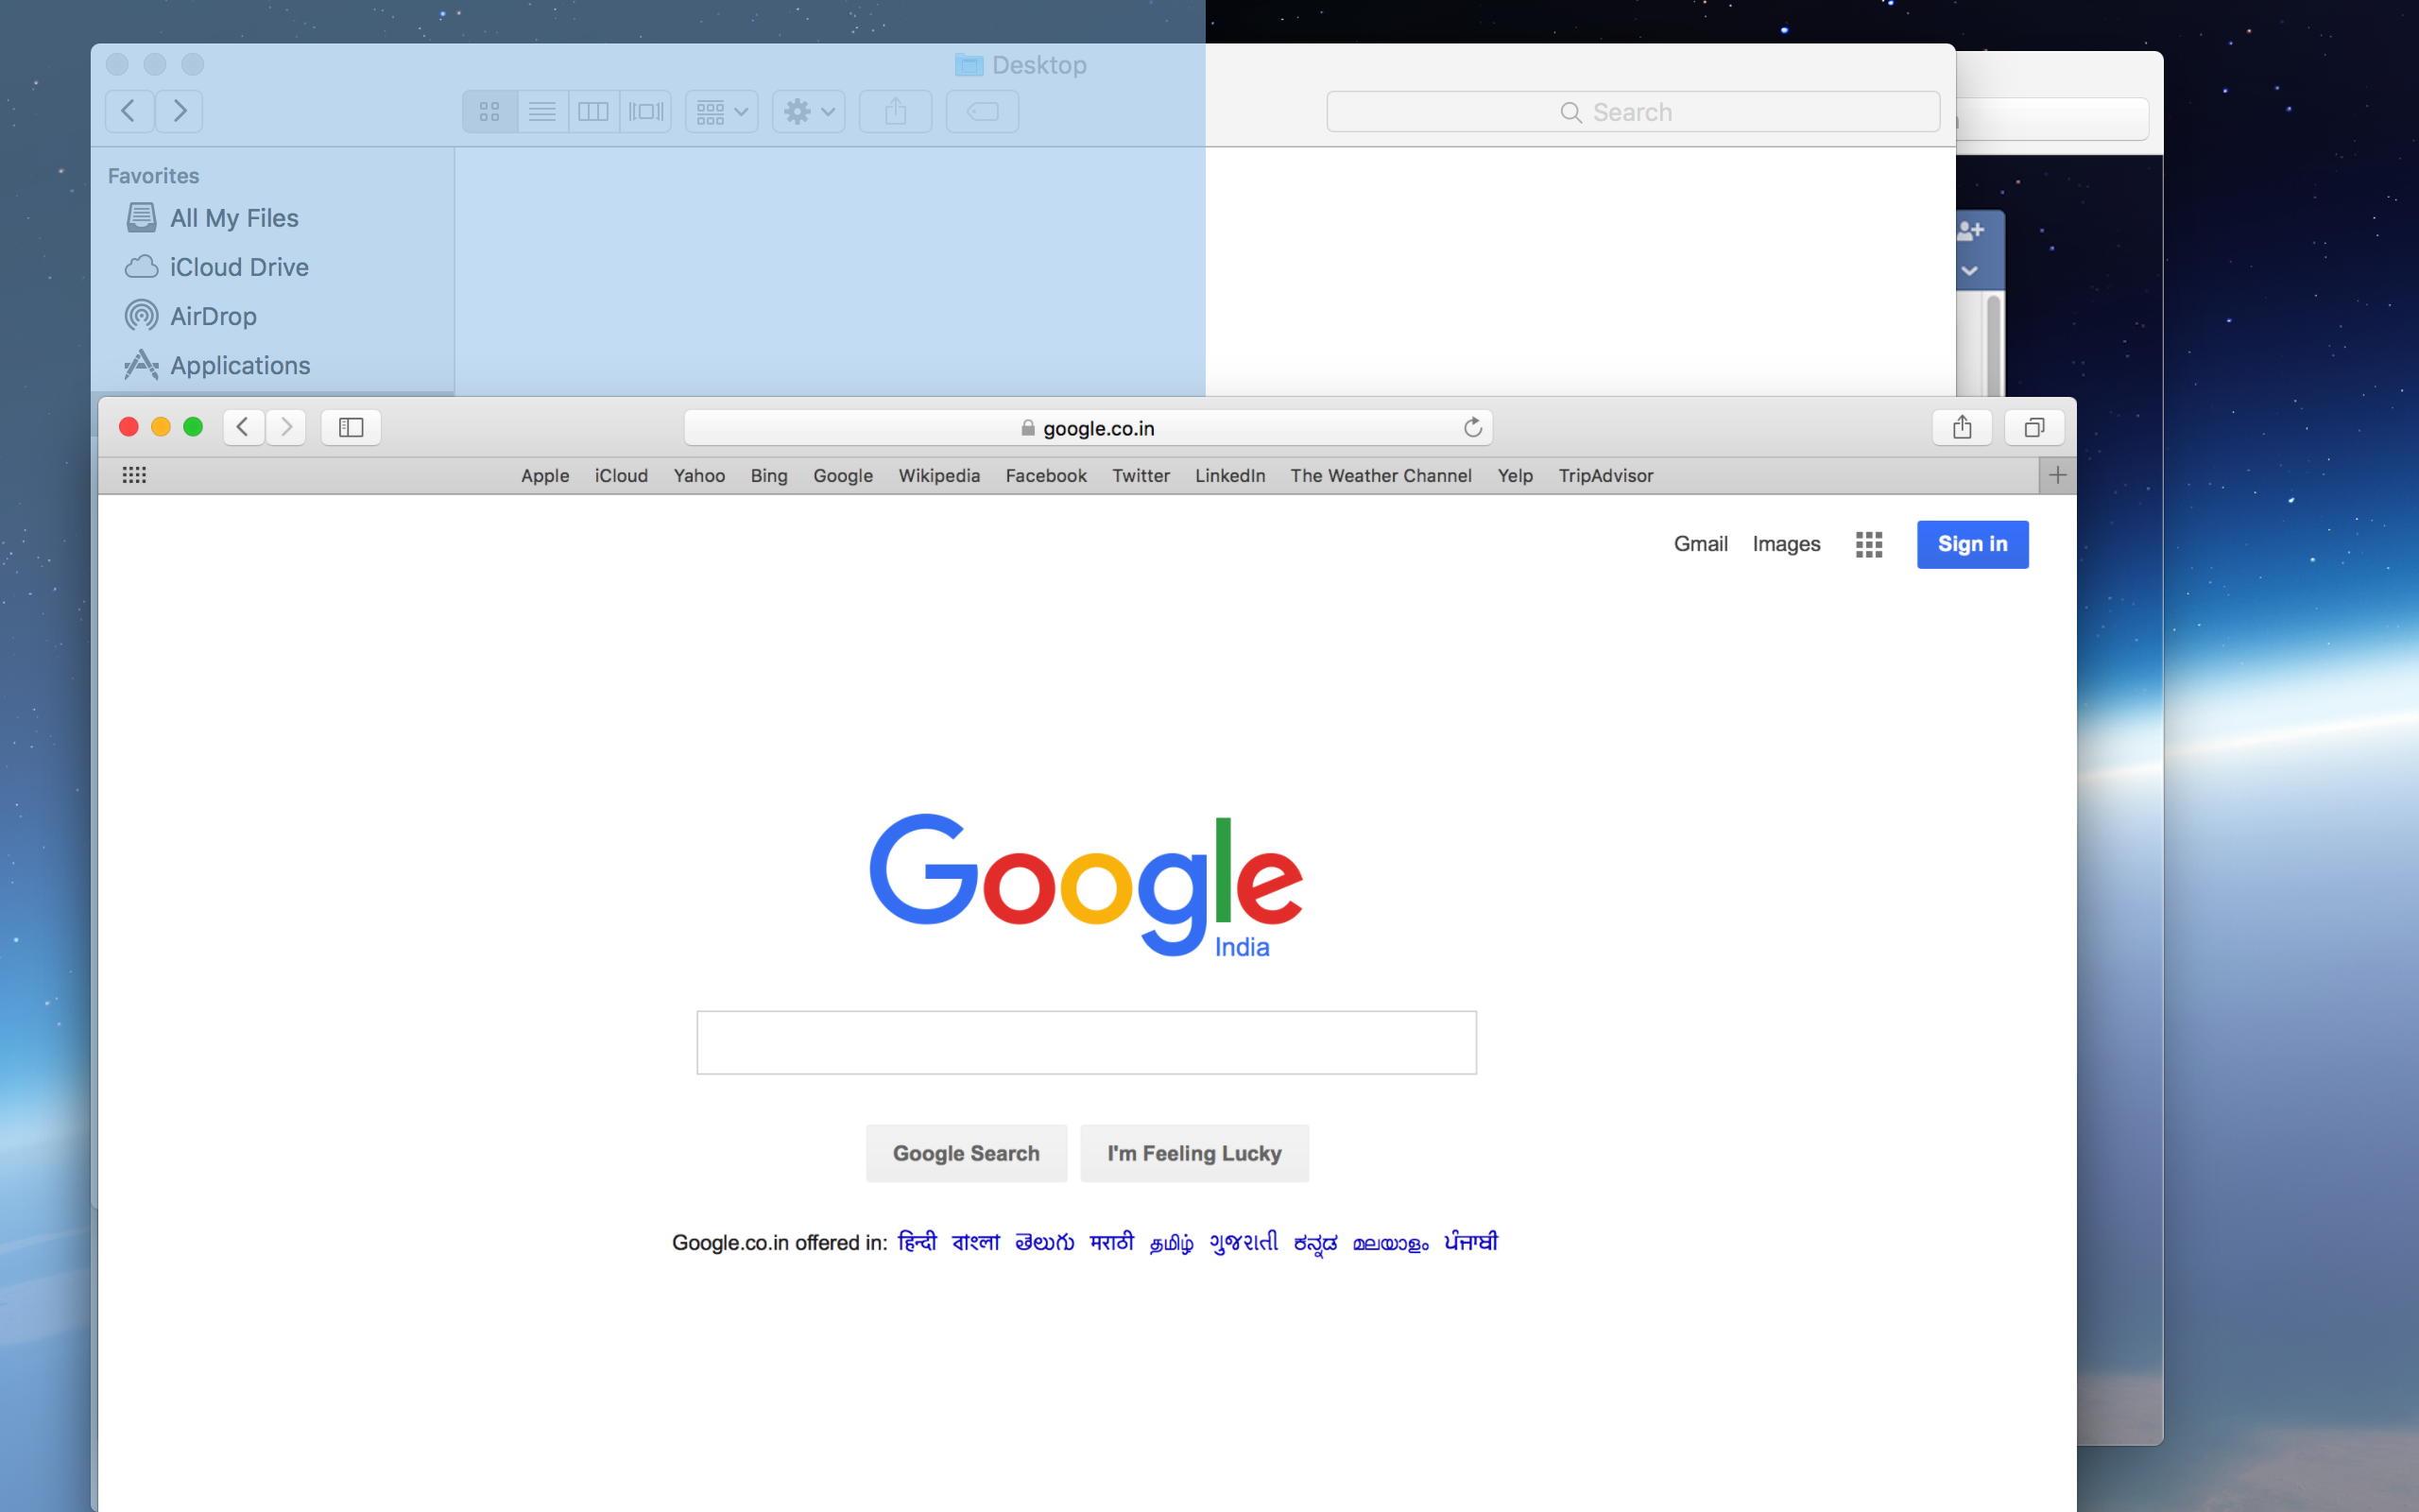This screenshot has width=2419, height=1512.
Task: Click the I'm Feeling Lucky button
Action: (x=1194, y=1151)
